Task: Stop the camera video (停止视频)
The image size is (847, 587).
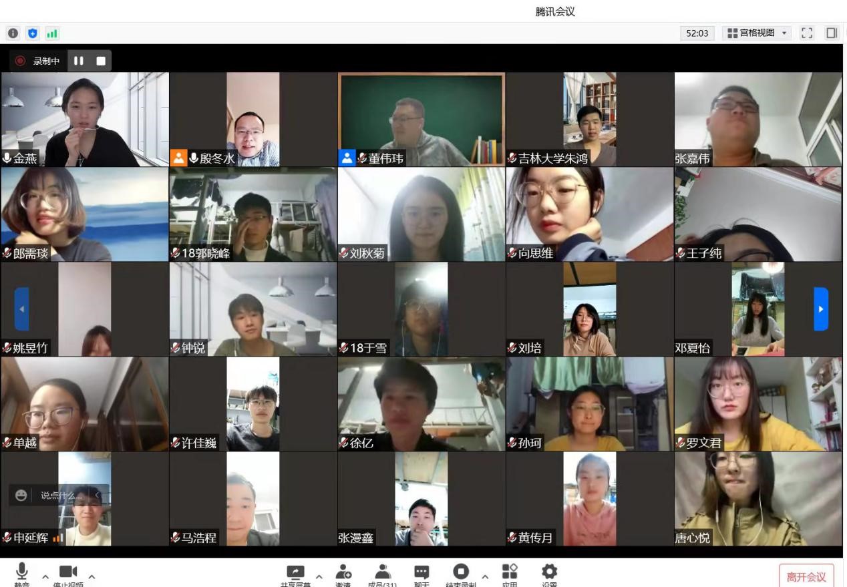Action: pyautogui.click(x=68, y=573)
